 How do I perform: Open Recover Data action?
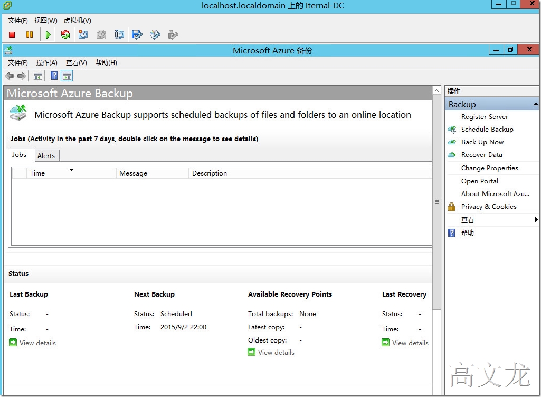pyautogui.click(x=482, y=155)
